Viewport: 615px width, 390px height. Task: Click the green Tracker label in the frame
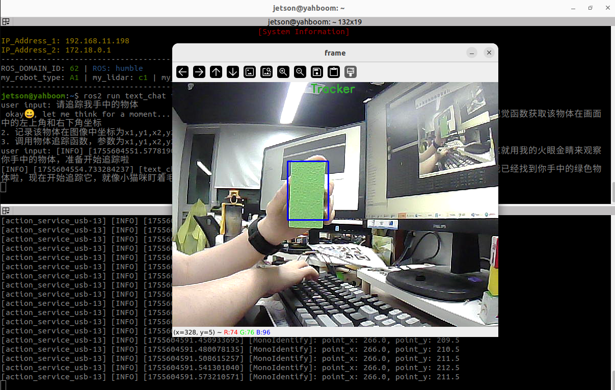tap(333, 89)
